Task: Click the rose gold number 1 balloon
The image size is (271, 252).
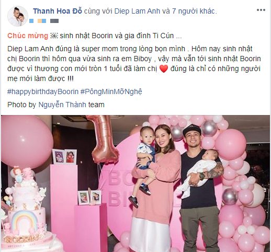Action: tap(103, 139)
